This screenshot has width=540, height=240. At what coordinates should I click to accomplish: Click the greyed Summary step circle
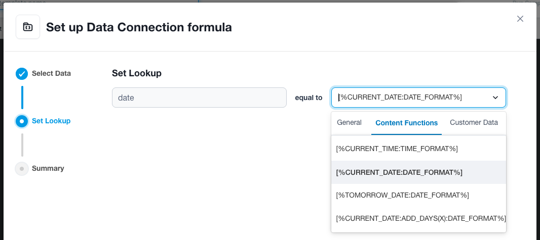22,169
